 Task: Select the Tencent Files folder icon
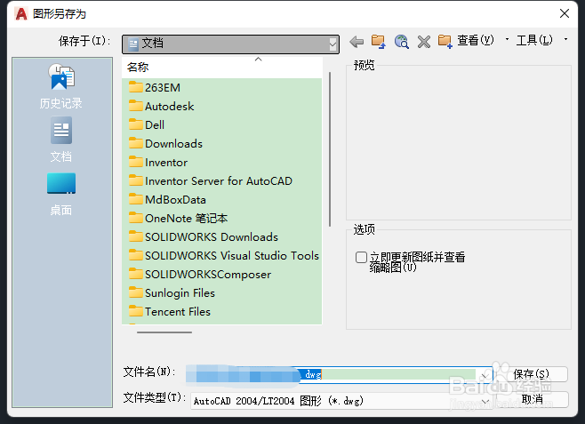(136, 311)
